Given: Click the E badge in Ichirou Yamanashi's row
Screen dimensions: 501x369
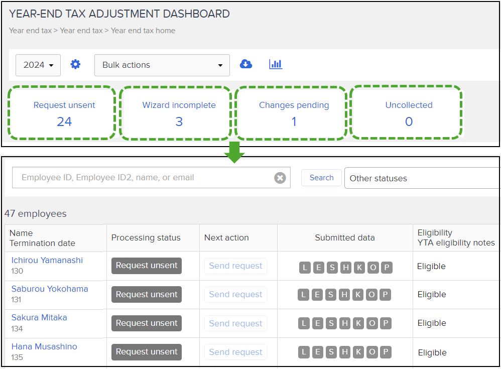Looking at the screenshot, I should click(319, 268).
